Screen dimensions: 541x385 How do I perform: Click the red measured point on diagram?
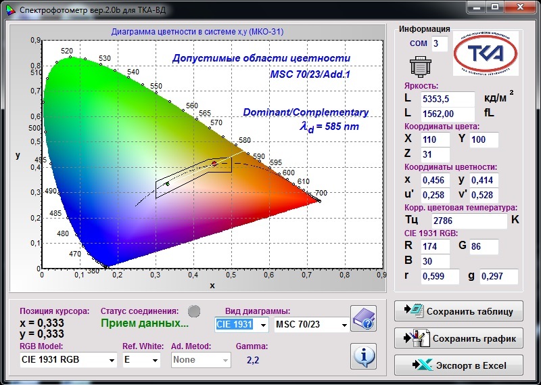214,163
